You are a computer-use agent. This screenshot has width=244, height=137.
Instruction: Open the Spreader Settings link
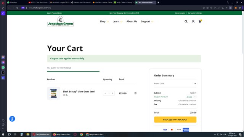195,13
